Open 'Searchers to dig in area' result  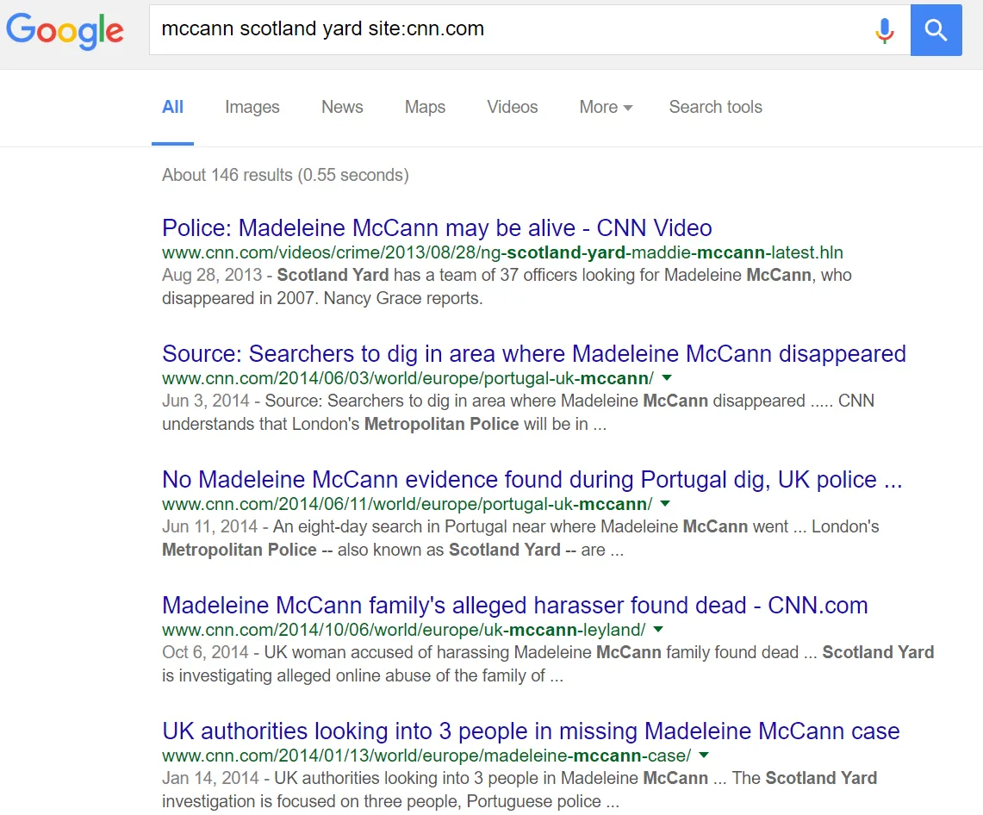[x=534, y=354]
